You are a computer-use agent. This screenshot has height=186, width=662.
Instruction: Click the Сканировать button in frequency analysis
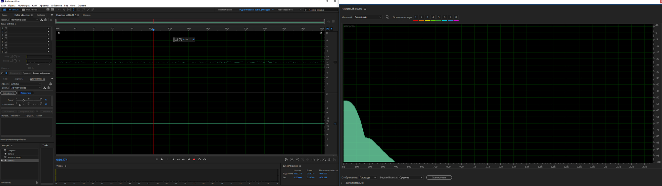click(439, 177)
